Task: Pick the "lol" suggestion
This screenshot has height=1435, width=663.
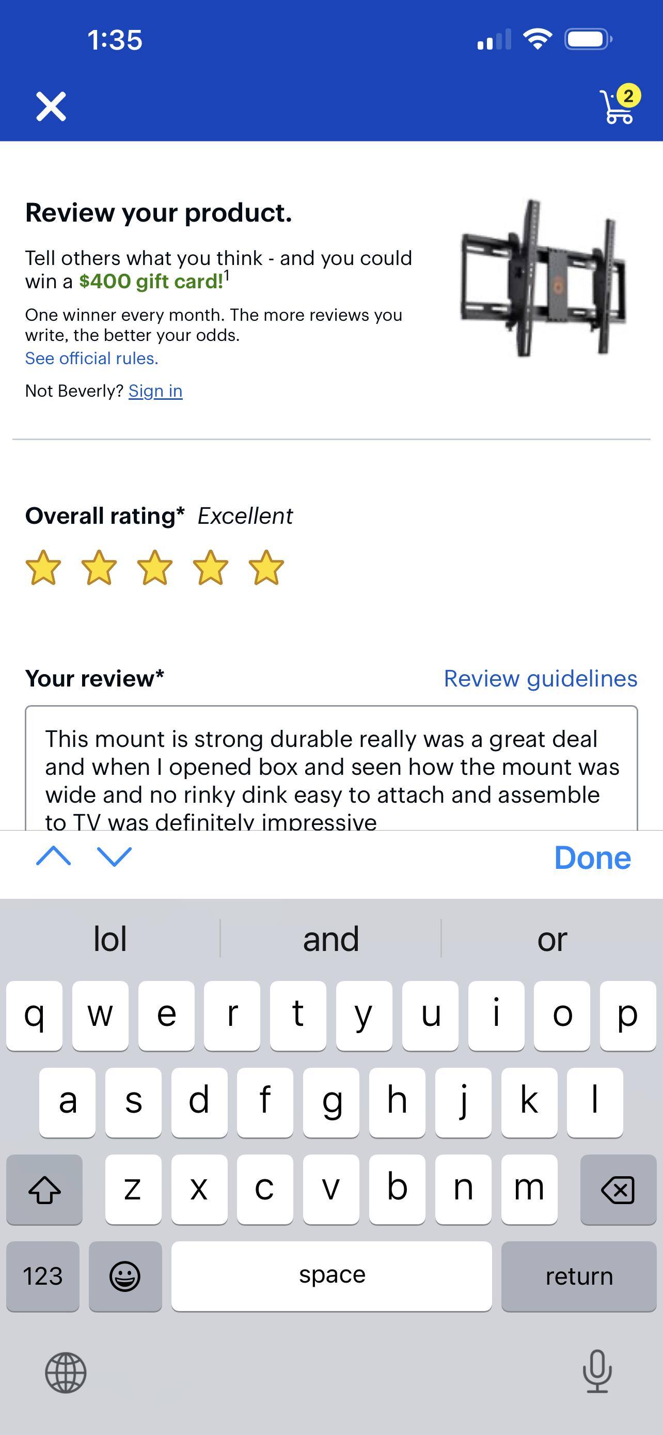Action: coord(110,939)
